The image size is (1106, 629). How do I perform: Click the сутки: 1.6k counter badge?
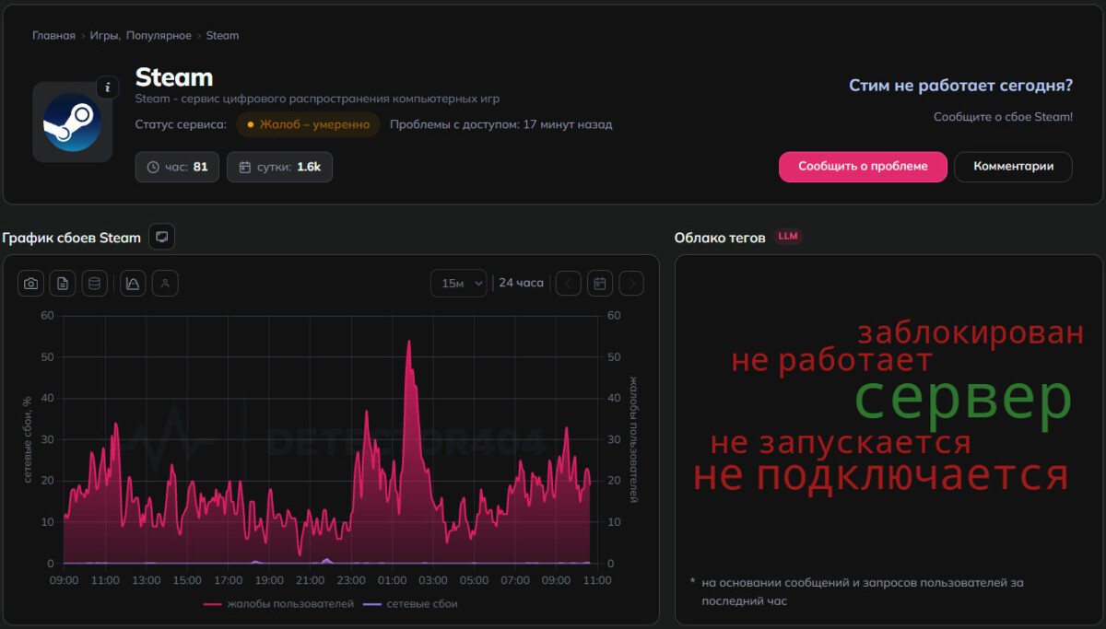279,167
